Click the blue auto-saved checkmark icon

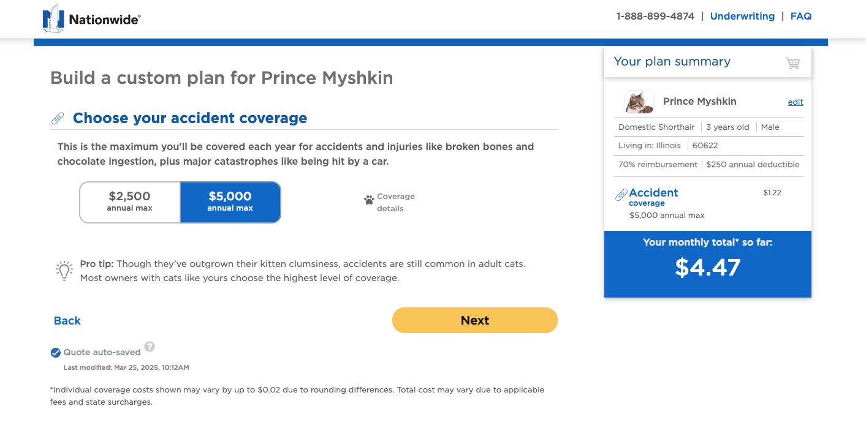tap(56, 352)
